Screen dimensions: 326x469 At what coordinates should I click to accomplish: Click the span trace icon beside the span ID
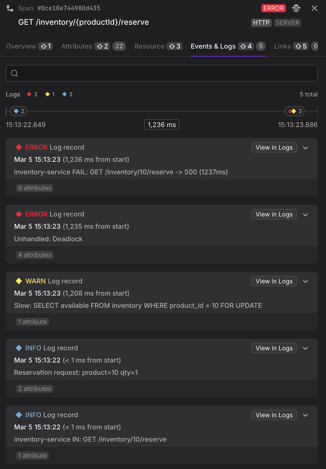click(10, 8)
